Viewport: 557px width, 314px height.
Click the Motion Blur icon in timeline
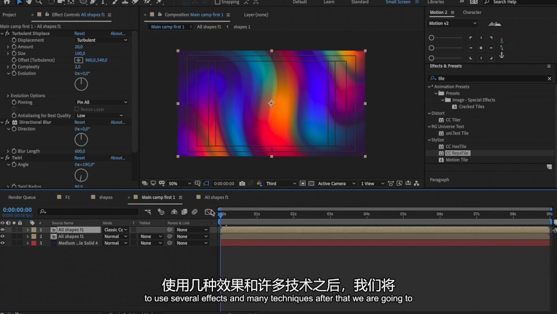[194, 212]
